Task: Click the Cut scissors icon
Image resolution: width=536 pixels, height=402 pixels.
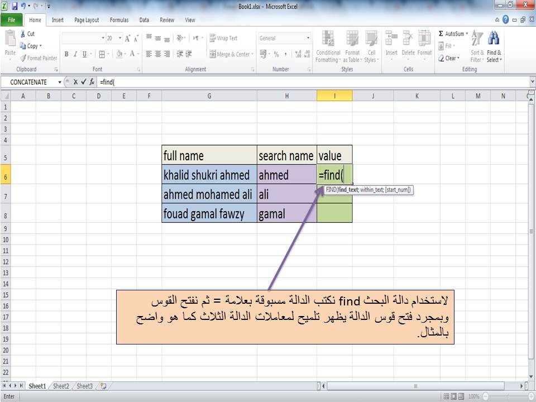Action: (22, 33)
